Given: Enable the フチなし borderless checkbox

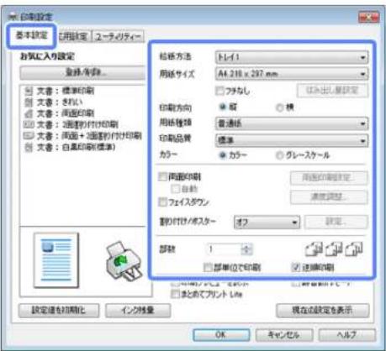Looking at the screenshot, I should (219, 91).
